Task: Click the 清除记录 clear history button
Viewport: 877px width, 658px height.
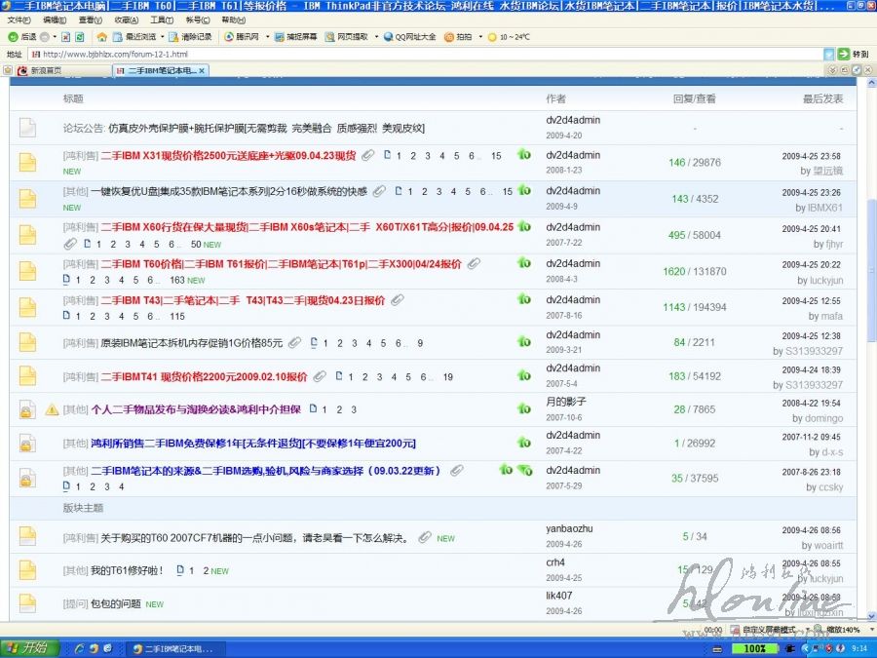Action: click(x=189, y=37)
